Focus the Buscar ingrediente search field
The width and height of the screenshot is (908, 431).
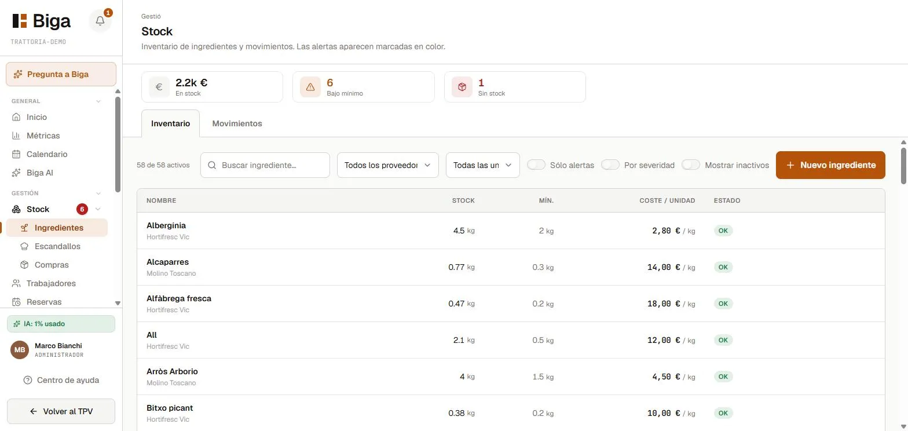[x=265, y=165]
